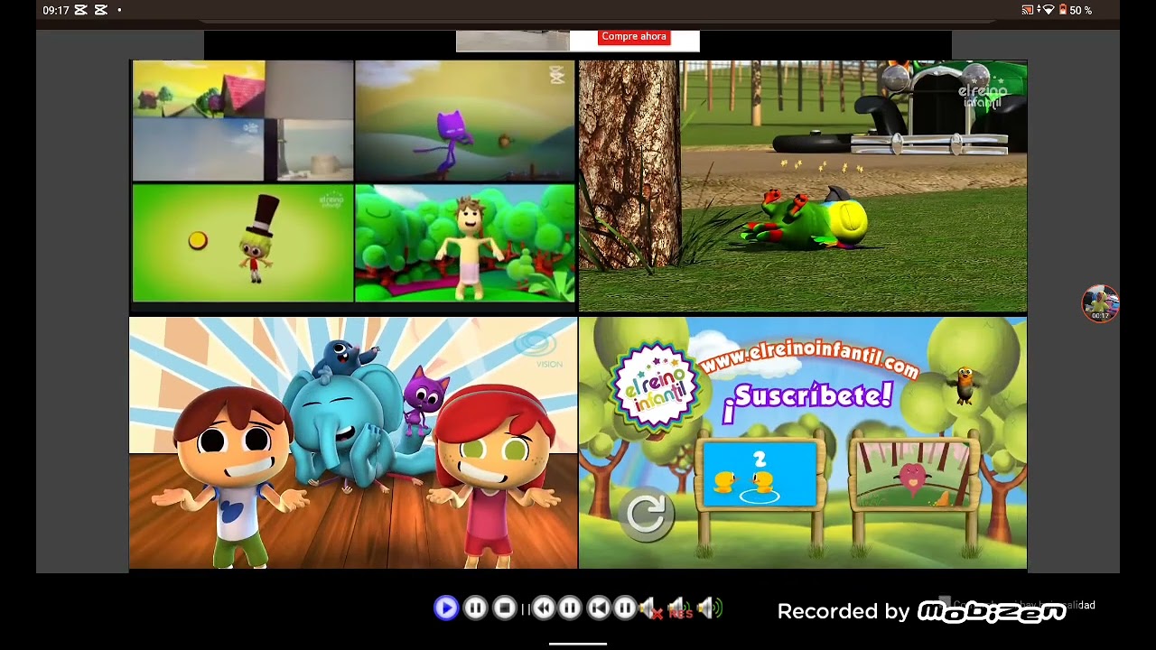1156x650 pixels.
Task: Click the blue play button
Action: [445, 608]
